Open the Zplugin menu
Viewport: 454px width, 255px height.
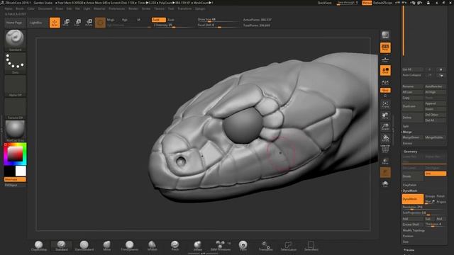(x=200, y=8)
